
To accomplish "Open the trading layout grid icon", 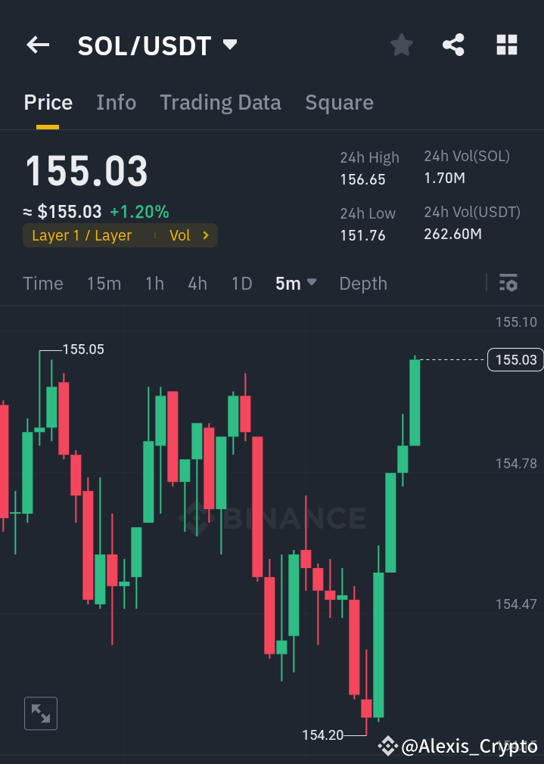I will [506, 45].
